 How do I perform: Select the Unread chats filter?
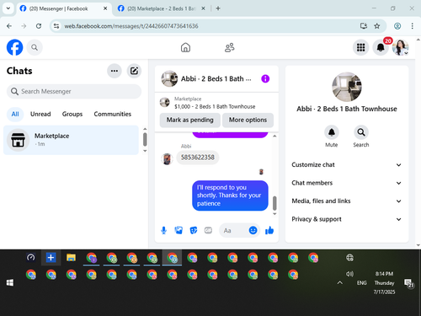40,114
